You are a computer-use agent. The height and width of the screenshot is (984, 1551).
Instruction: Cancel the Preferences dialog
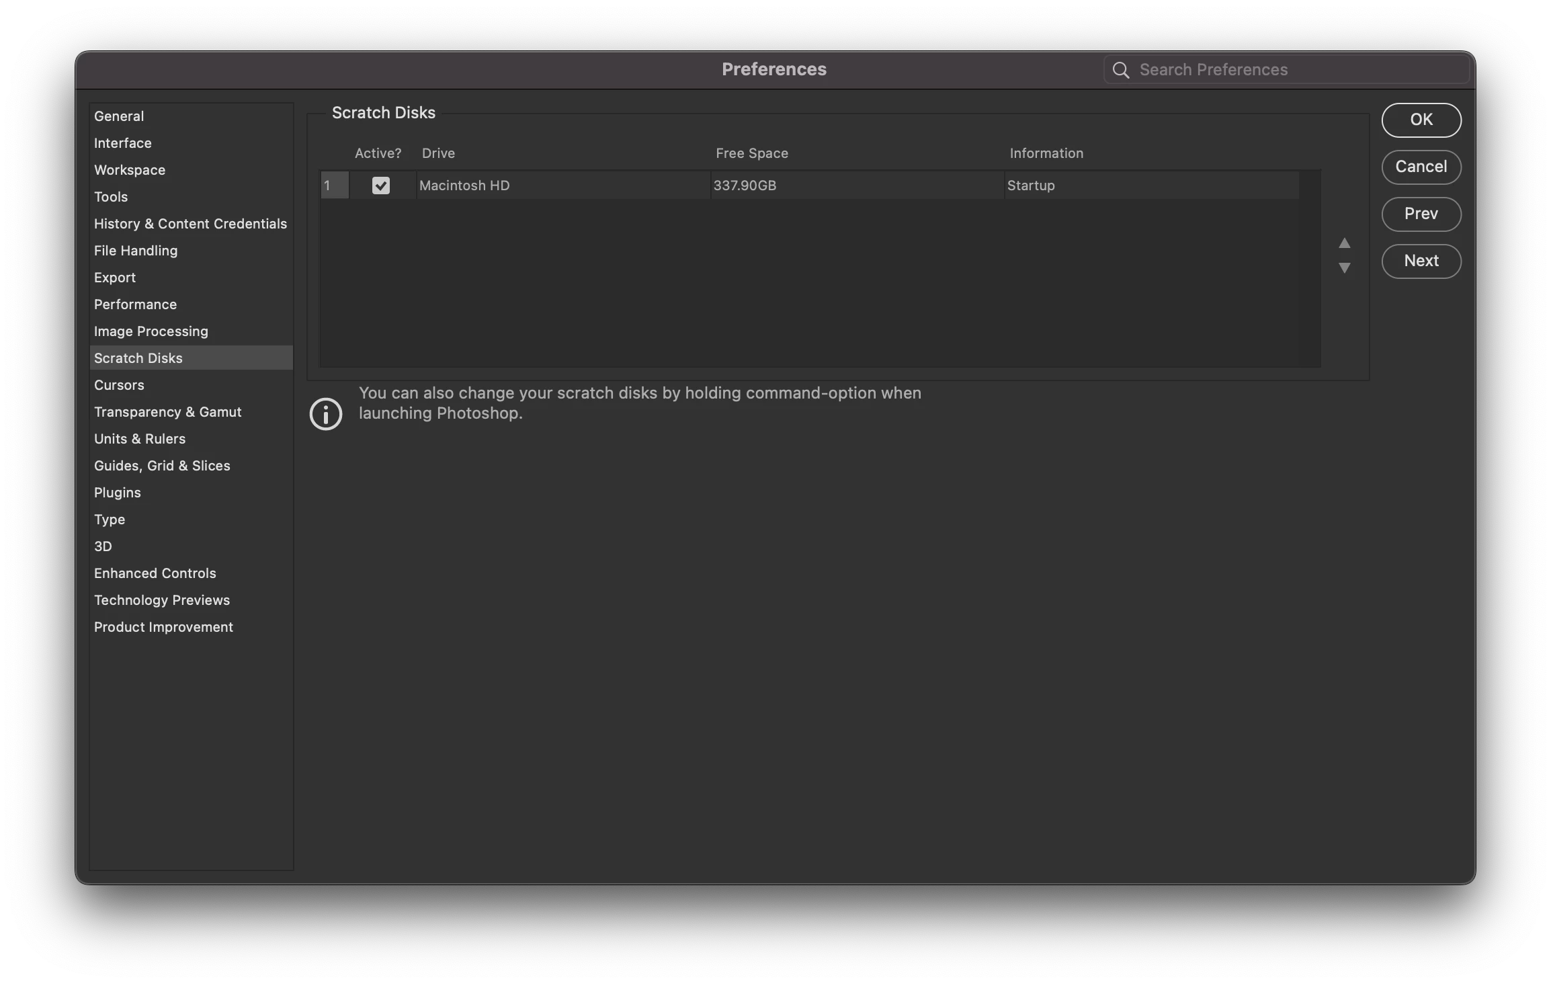[1421, 167]
